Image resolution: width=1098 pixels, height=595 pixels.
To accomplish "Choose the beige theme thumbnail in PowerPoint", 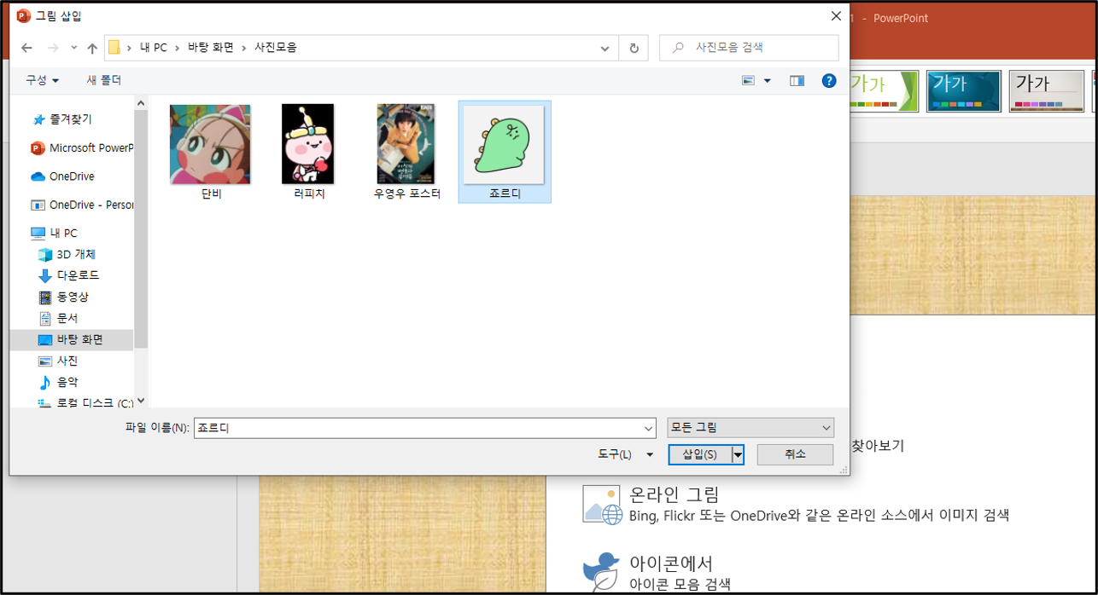I will (1046, 91).
